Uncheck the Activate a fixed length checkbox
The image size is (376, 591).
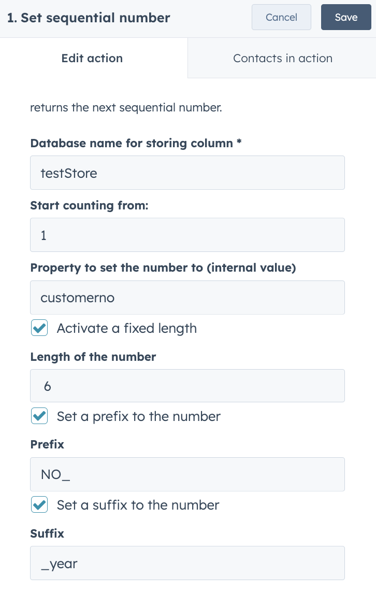tap(39, 328)
